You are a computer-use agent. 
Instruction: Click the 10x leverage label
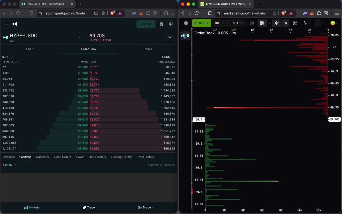coord(12,41)
